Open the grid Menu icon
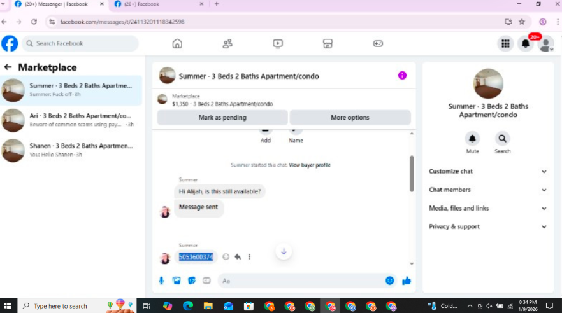Viewport: 562px width, 313px height. pos(505,44)
